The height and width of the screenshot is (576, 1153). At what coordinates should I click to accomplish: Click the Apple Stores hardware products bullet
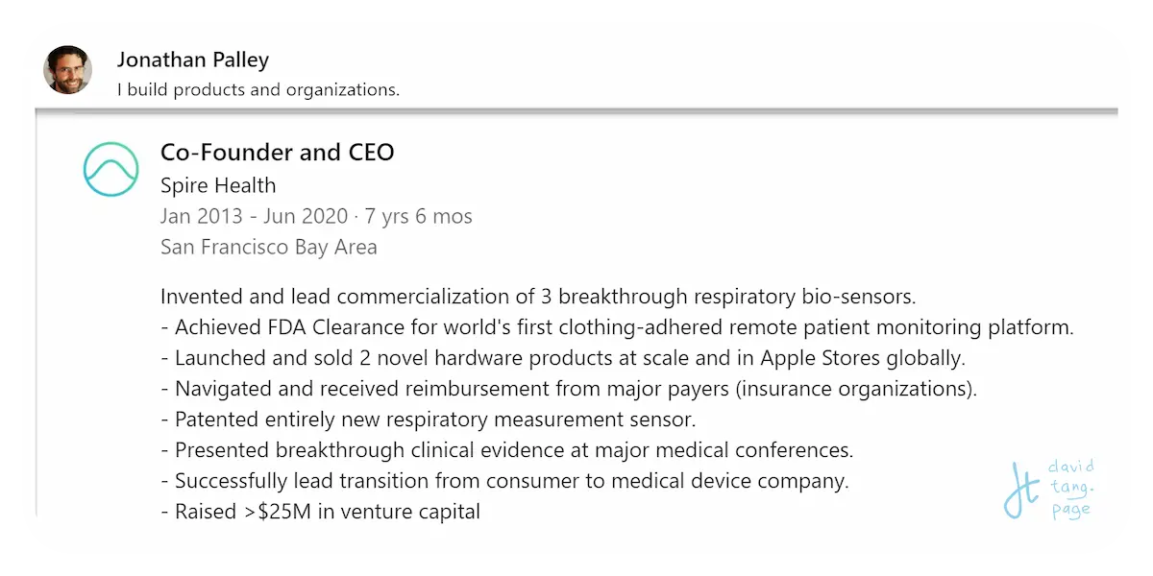563,358
